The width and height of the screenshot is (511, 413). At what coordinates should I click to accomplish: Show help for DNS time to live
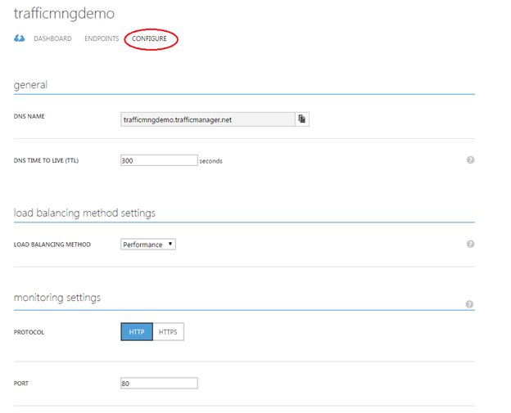tap(470, 159)
